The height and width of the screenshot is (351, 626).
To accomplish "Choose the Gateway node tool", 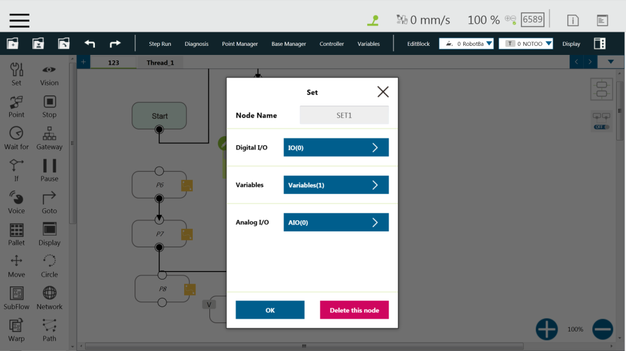I will 49,134.
